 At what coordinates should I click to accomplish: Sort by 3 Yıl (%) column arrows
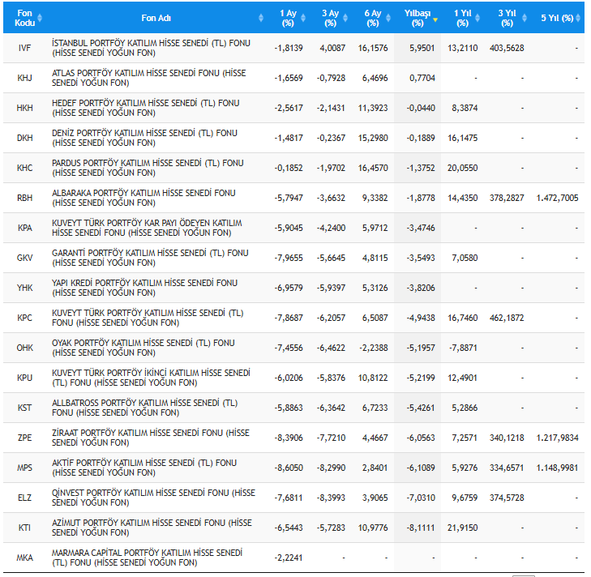(x=524, y=18)
